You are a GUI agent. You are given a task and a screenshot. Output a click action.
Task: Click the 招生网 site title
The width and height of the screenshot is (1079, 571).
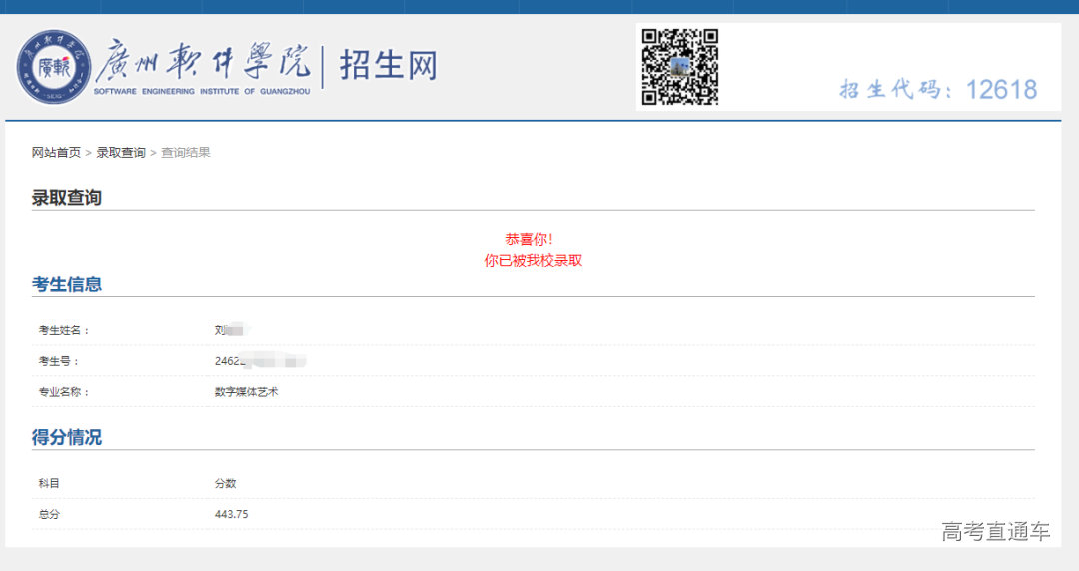click(x=388, y=66)
